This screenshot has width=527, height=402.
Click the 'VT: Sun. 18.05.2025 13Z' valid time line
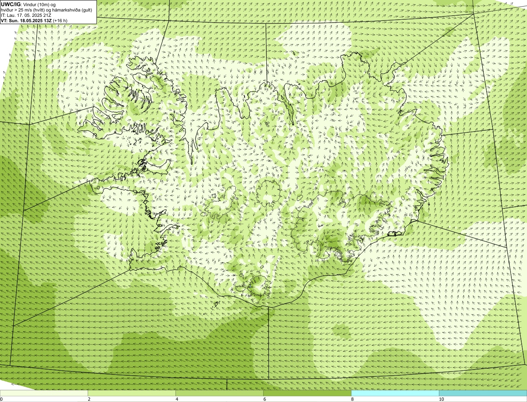click(34, 20)
